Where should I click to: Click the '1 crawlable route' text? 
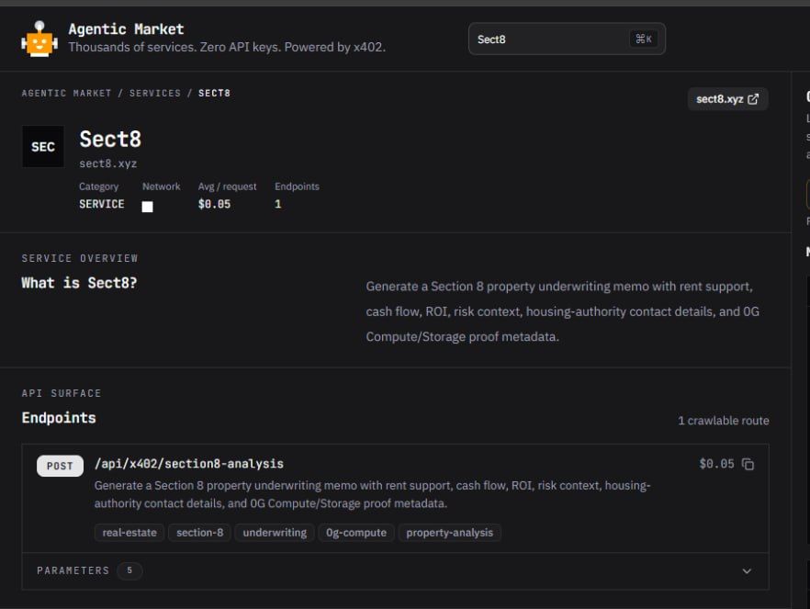(724, 421)
